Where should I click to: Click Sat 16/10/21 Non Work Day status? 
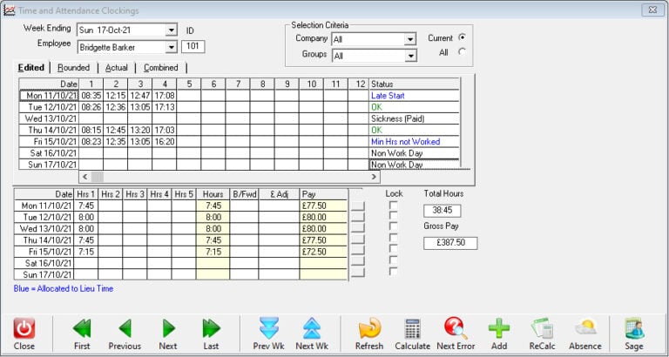coord(414,153)
